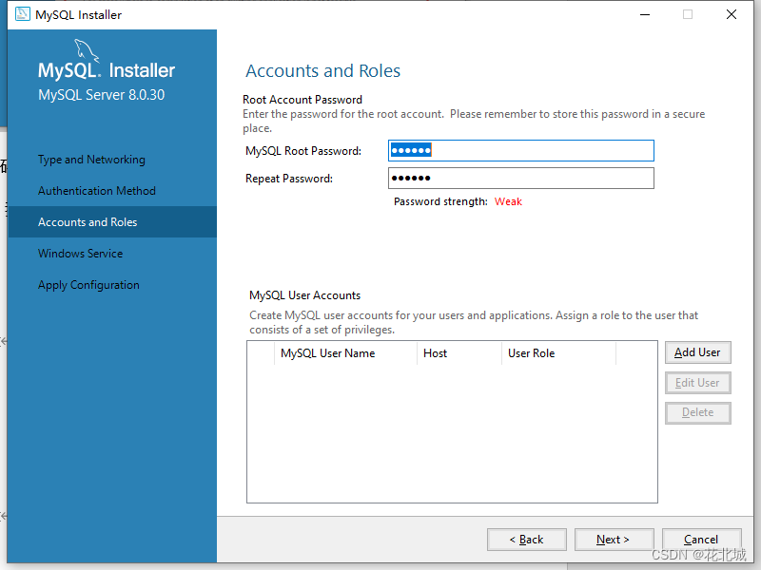Go back with the Back button
This screenshot has width=761, height=570.
(x=527, y=540)
